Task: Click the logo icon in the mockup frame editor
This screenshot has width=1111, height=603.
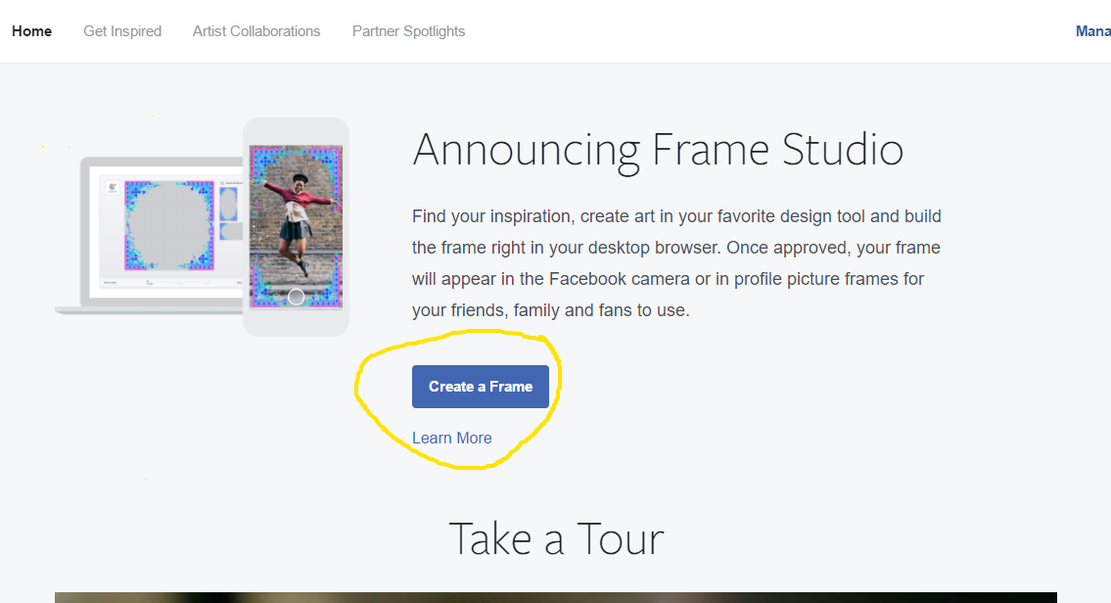Action: point(113,189)
